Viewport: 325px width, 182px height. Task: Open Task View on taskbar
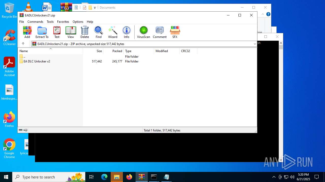pos(91,177)
